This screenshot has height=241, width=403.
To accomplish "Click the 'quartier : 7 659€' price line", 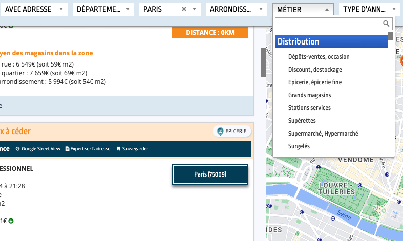I will [44, 73].
